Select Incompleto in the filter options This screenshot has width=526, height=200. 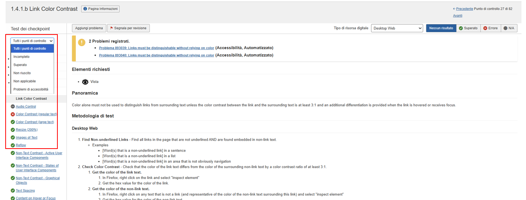coord(21,57)
